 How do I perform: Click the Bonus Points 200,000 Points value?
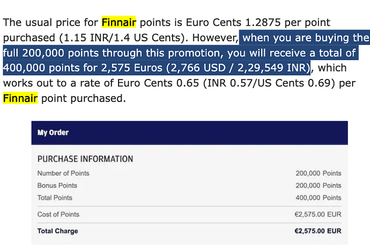pos(319,186)
